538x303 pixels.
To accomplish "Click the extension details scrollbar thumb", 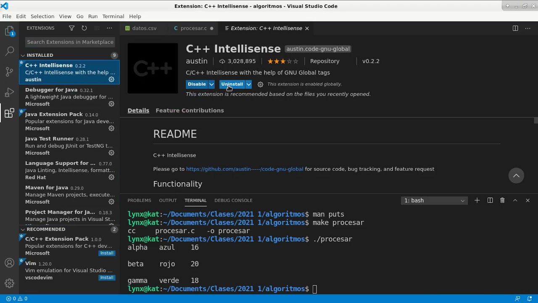I will (x=536, y=121).
